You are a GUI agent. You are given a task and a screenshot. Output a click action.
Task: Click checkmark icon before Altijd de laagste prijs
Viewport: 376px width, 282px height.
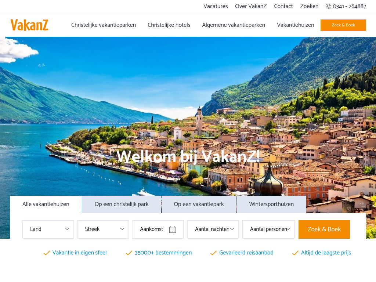pyautogui.click(x=295, y=253)
